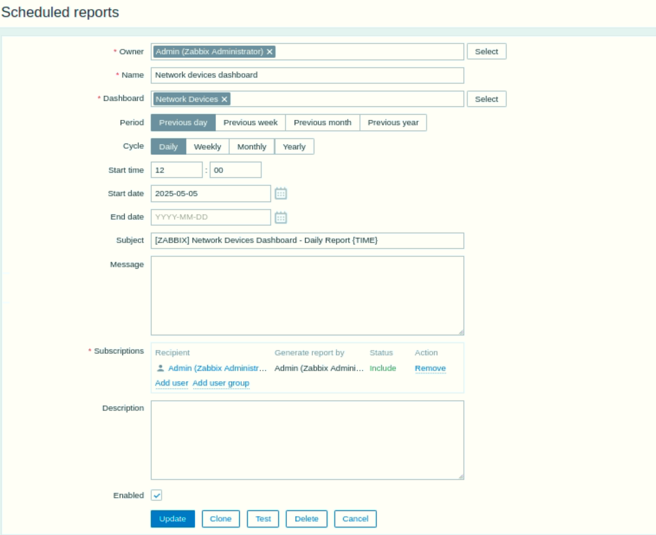Open calendar picker for Start date
Viewport: 656px width, 535px height.
(x=281, y=193)
